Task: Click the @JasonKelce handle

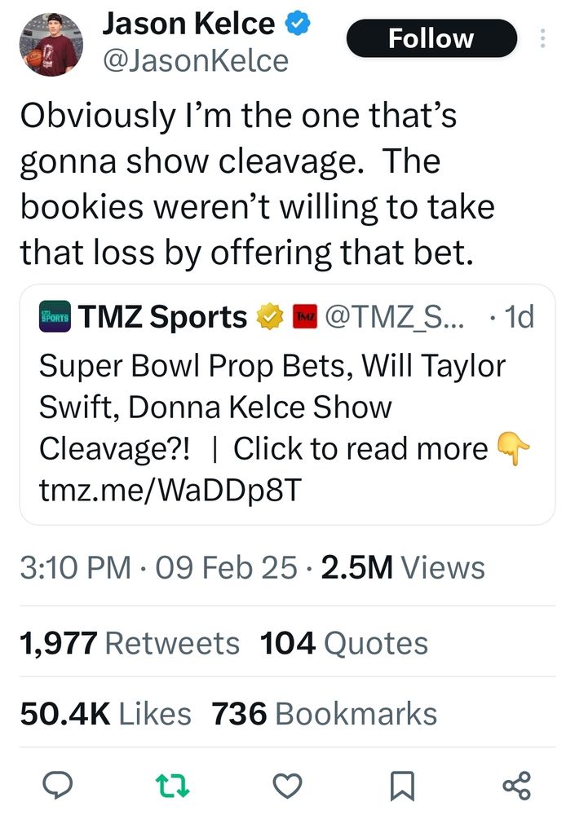Action: click(193, 60)
